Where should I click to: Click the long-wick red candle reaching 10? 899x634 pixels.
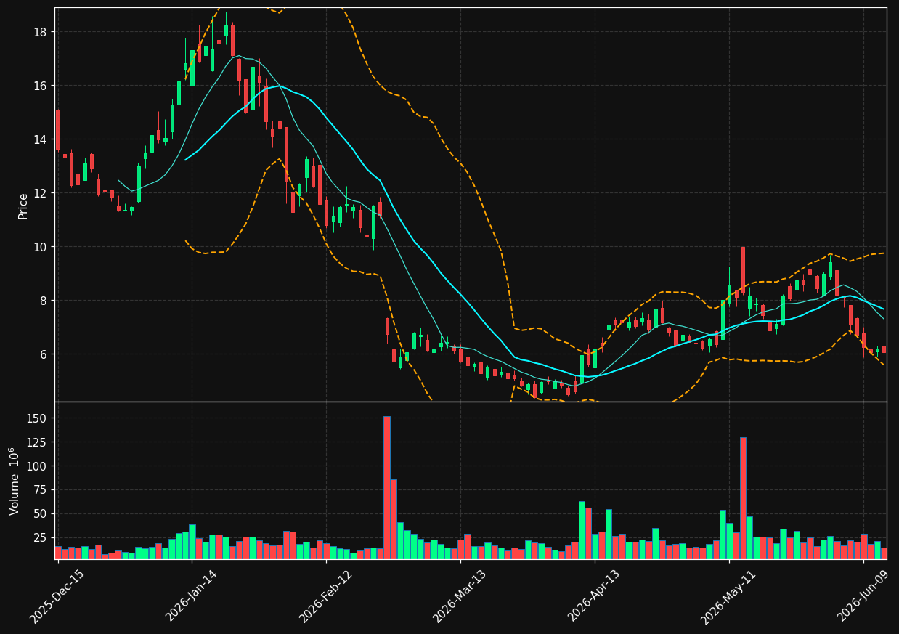pos(743,270)
